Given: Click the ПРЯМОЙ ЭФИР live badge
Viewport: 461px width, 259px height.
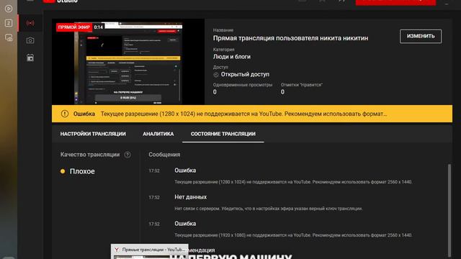Looking at the screenshot, I should (73, 27).
